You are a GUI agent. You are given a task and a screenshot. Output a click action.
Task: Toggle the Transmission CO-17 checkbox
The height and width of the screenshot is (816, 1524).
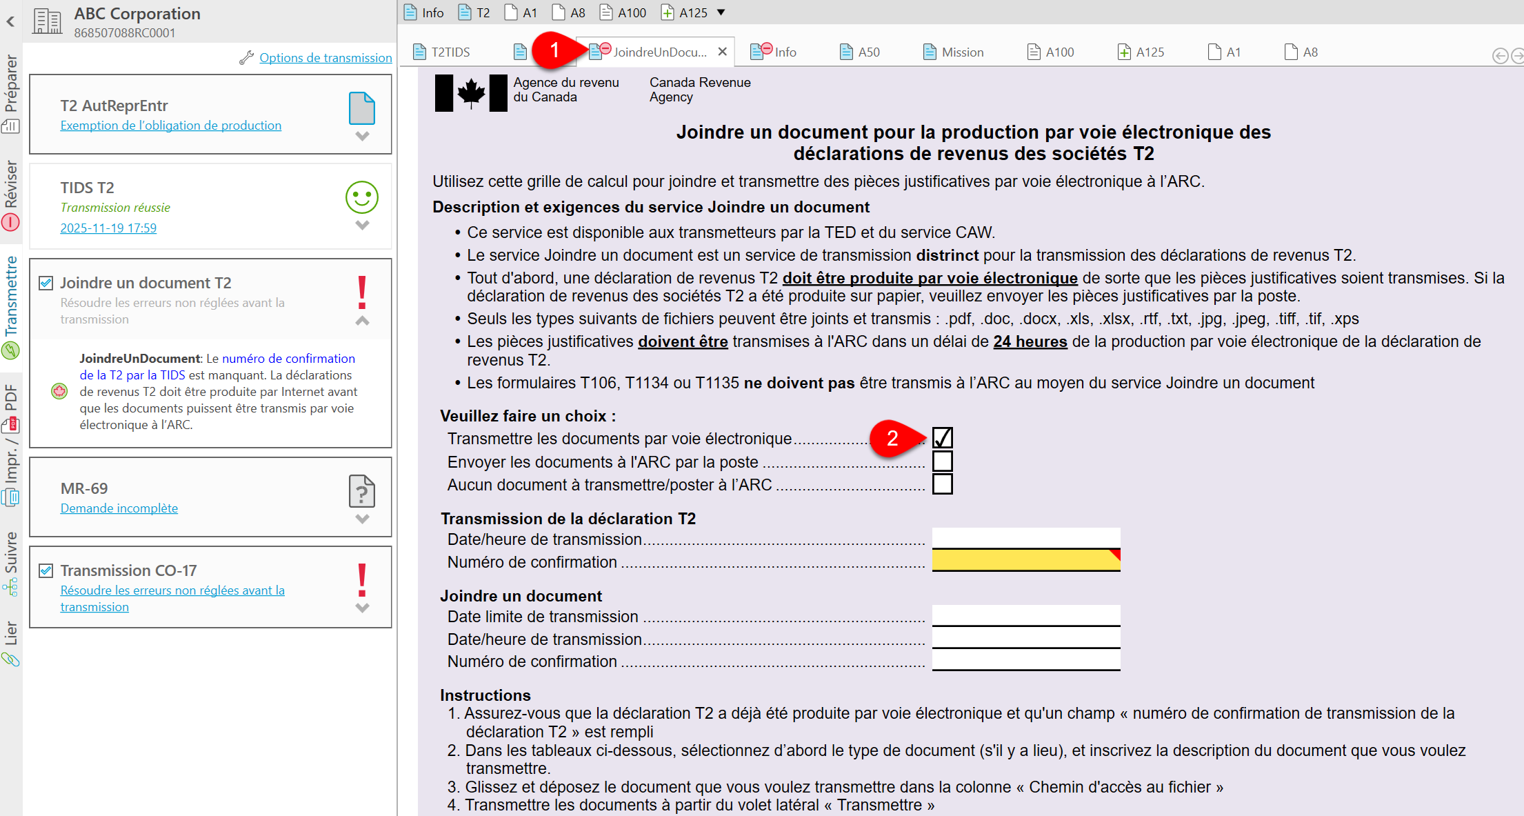(x=46, y=570)
